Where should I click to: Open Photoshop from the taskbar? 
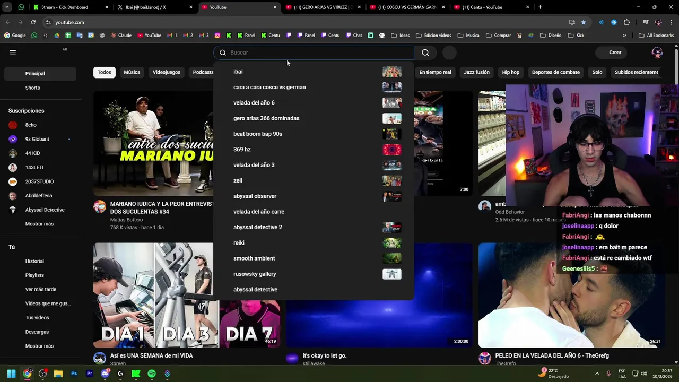point(74,374)
